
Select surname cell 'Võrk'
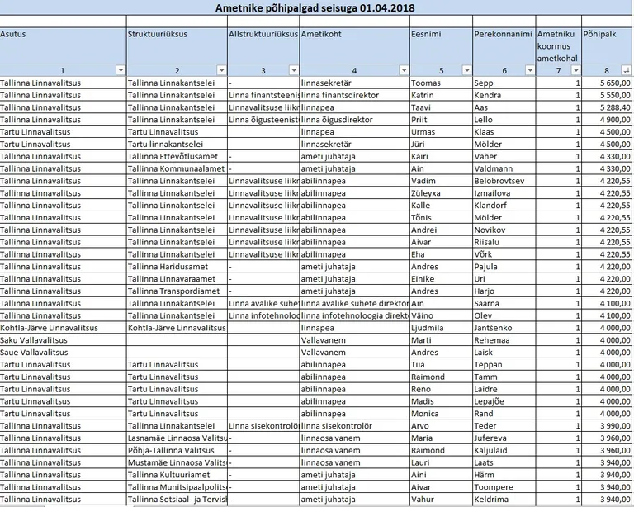coord(504,254)
